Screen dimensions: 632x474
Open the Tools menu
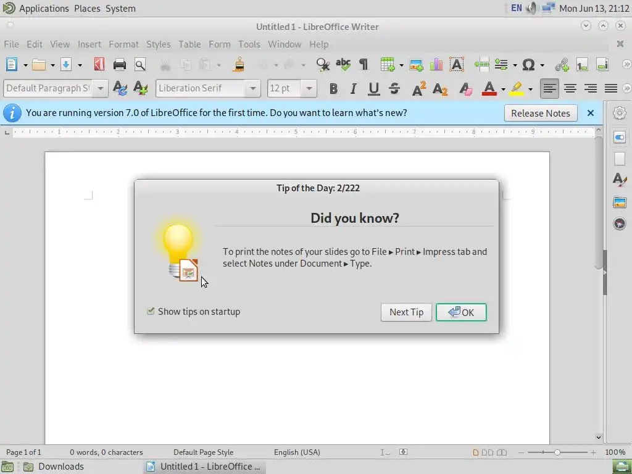(x=249, y=44)
